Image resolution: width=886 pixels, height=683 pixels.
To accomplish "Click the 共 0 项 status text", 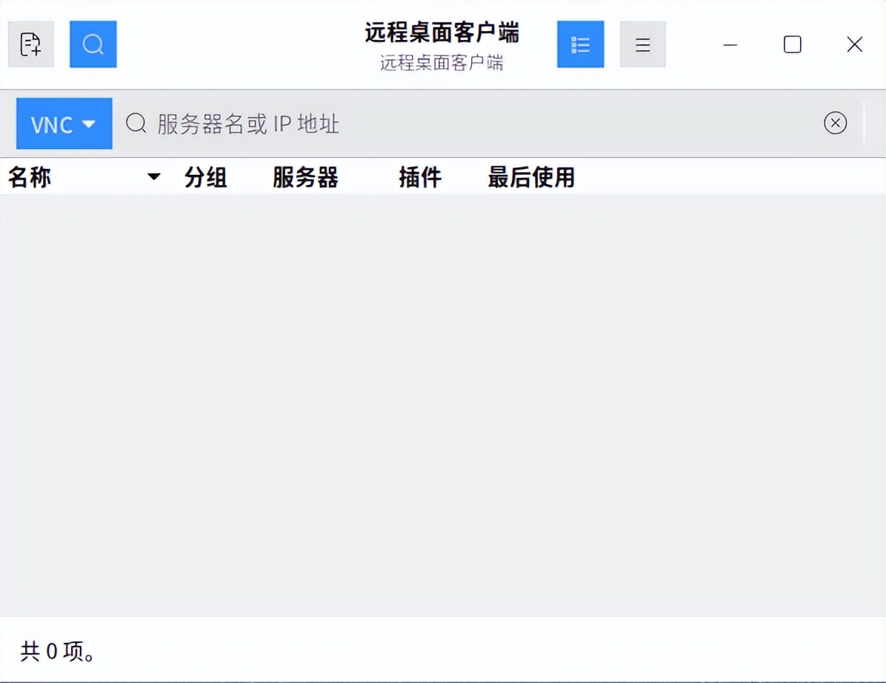I will pyautogui.click(x=57, y=651).
